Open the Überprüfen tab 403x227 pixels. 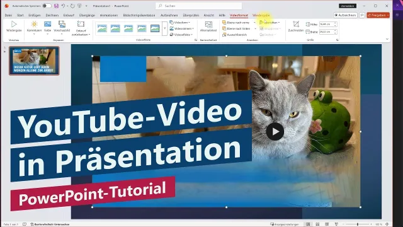191,15
